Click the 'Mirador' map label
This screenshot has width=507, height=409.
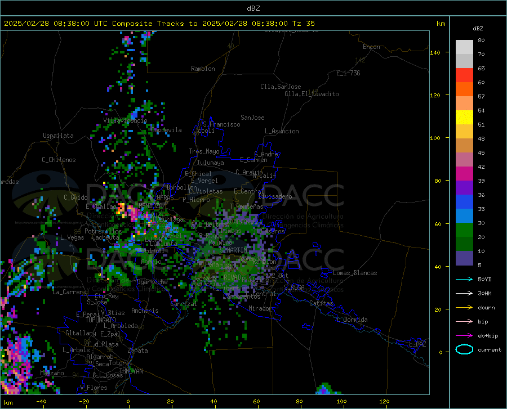[x=260, y=308]
